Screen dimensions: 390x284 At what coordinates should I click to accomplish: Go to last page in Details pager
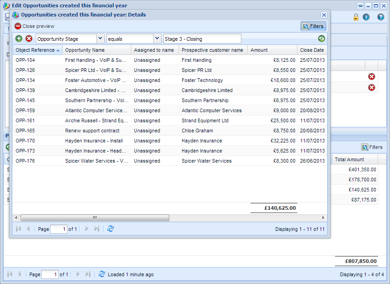point(96,229)
